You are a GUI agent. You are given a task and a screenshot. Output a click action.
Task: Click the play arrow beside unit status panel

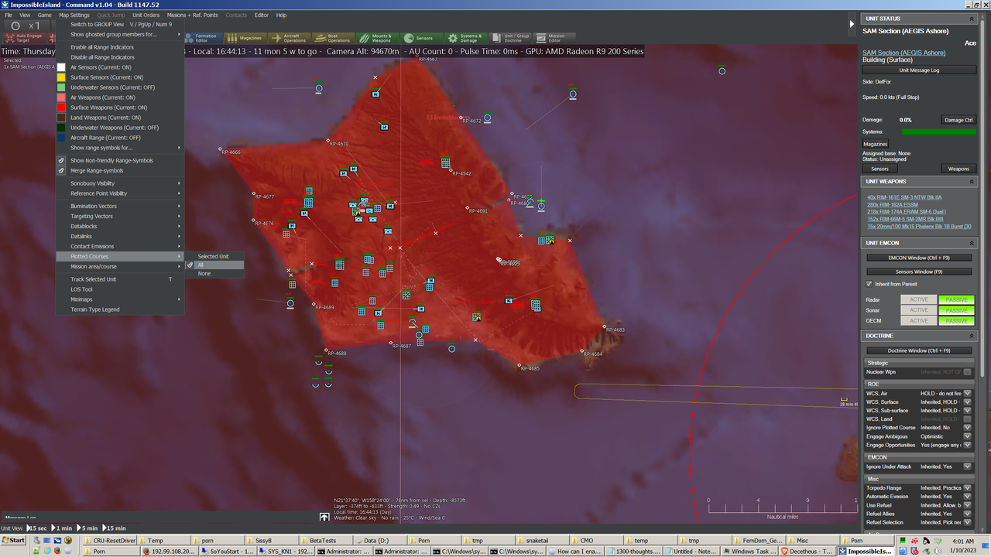tap(852, 24)
